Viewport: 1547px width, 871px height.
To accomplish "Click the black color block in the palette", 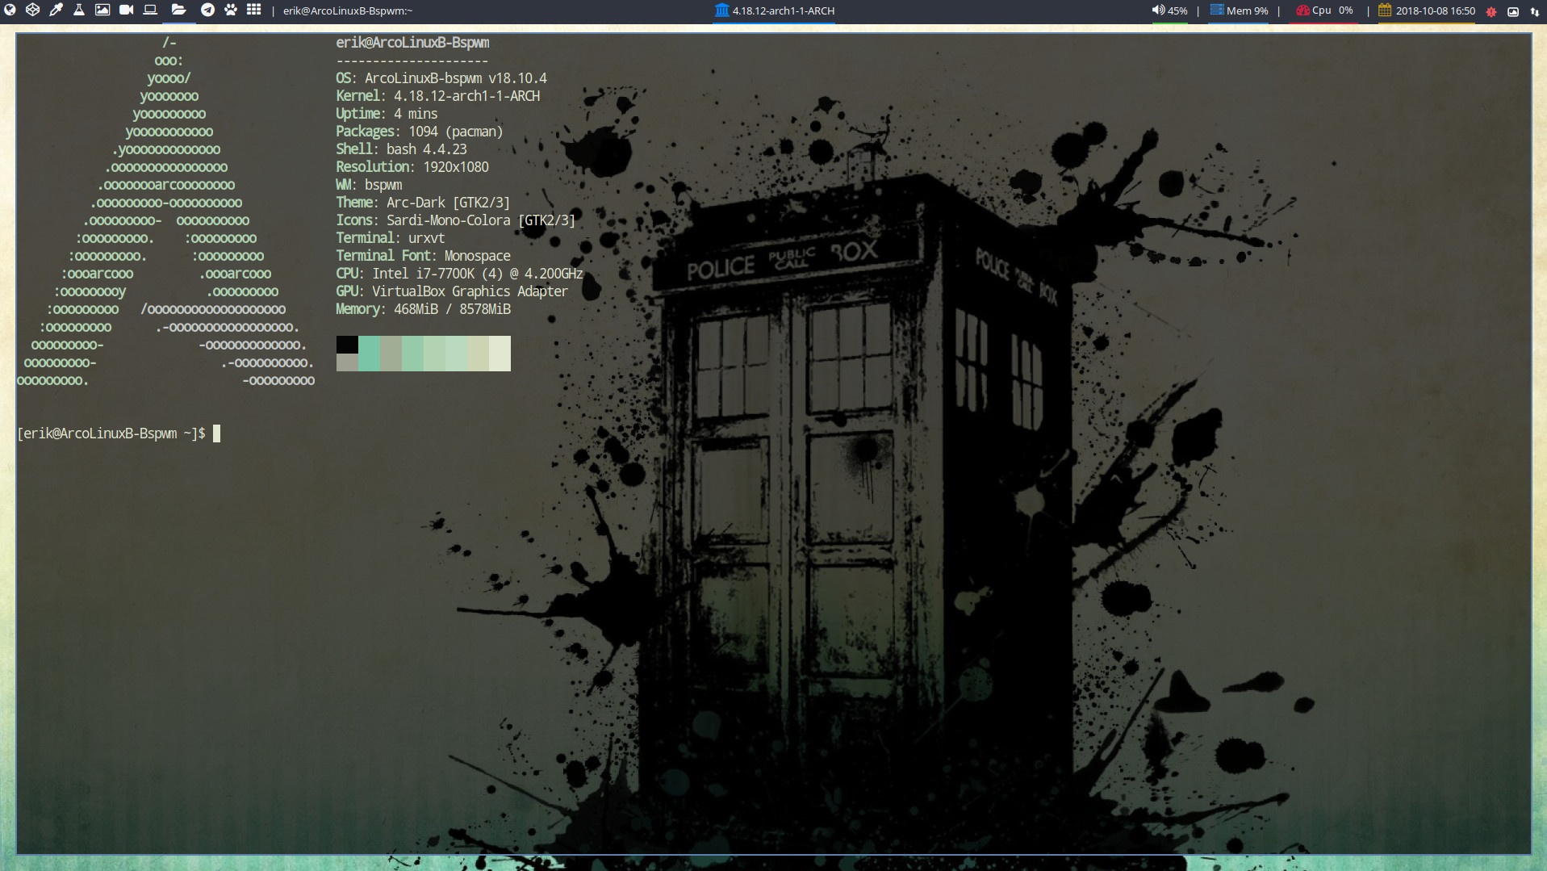I will tap(347, 345).
